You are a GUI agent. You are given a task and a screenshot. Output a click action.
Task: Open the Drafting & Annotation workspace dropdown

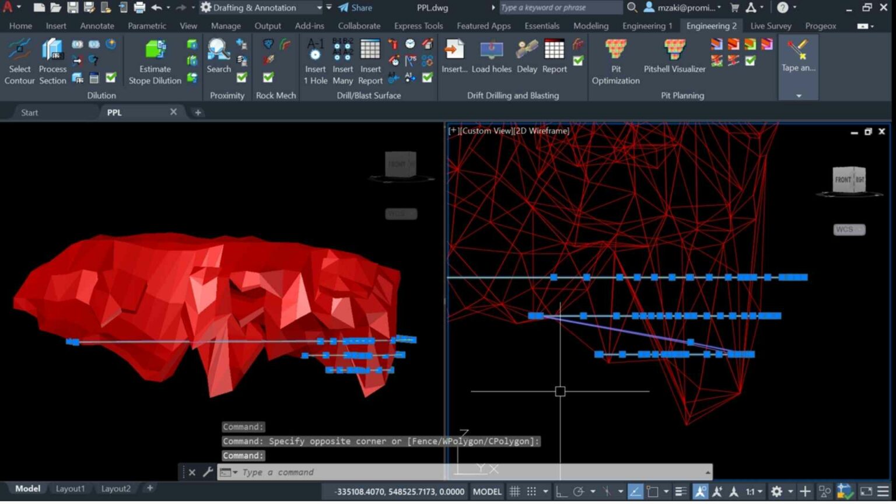tap(318, 8)
